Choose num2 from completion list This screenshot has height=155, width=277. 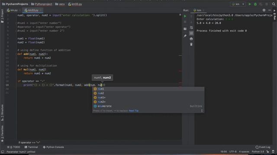(x=148, y=93)
